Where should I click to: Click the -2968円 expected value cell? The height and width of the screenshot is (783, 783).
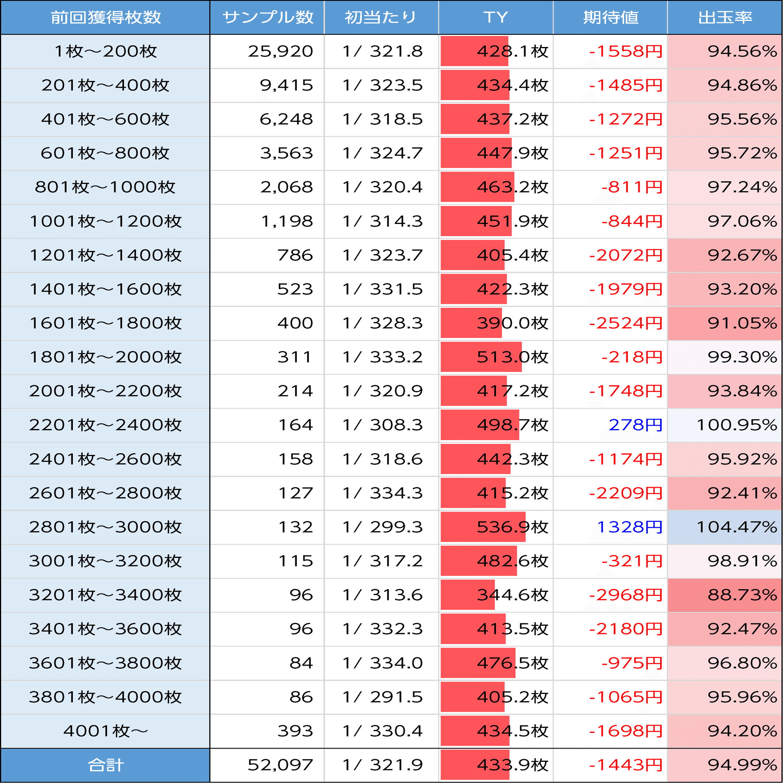625,595
